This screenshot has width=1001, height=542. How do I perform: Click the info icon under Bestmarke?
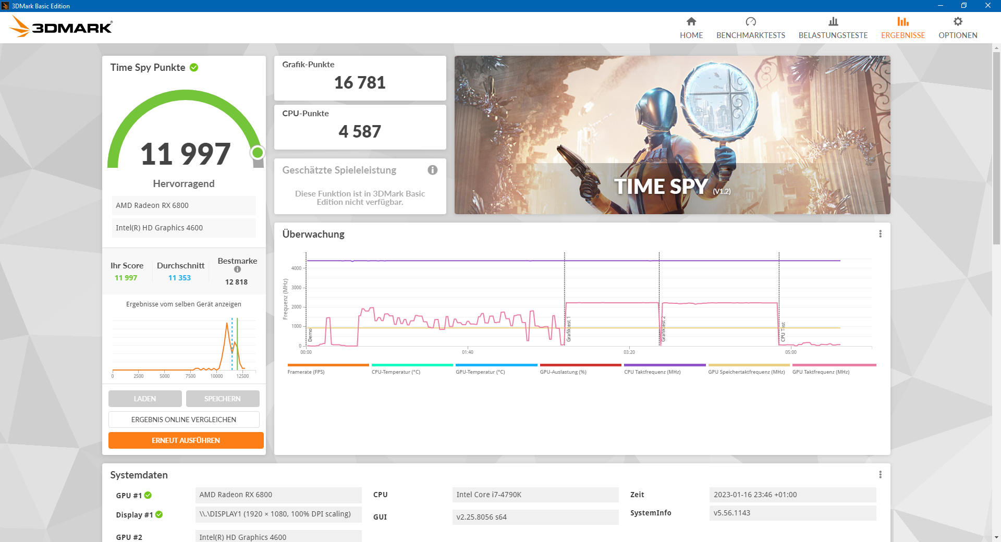click(x=237, y=269)
